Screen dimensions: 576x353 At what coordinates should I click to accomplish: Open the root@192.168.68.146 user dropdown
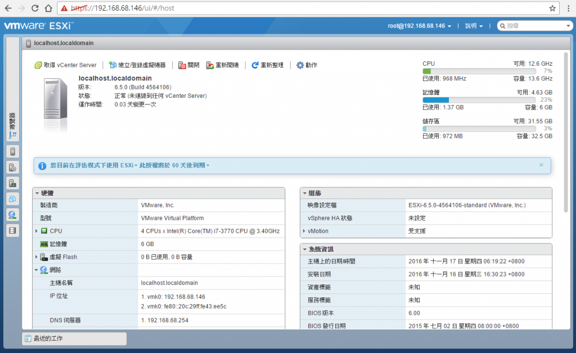point(420,26)
